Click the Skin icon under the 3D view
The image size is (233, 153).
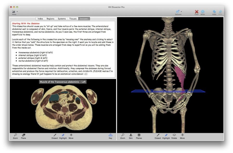131,136
